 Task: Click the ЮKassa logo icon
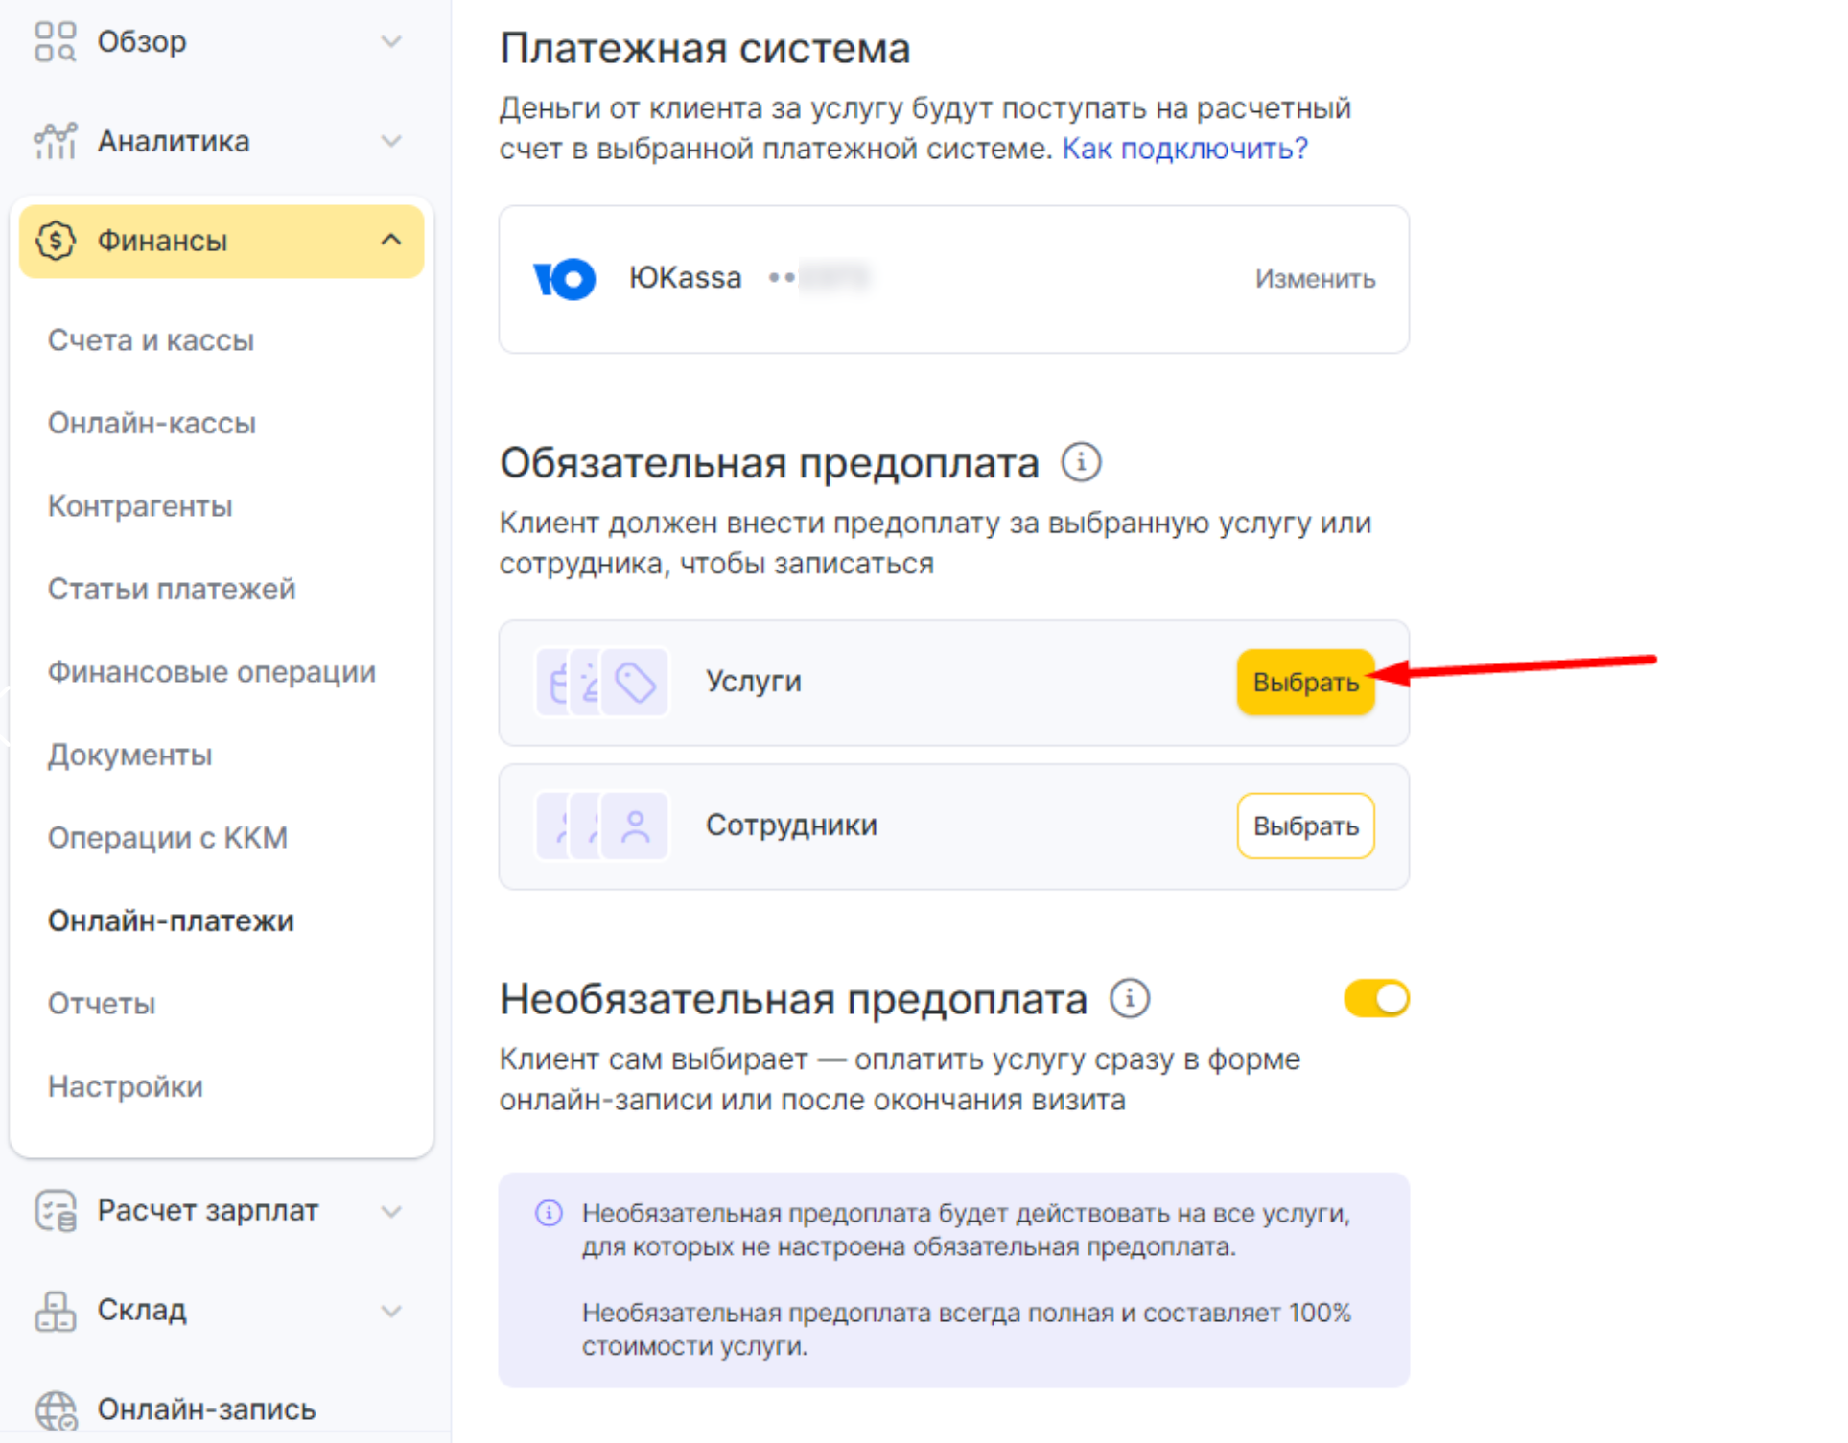564,279
